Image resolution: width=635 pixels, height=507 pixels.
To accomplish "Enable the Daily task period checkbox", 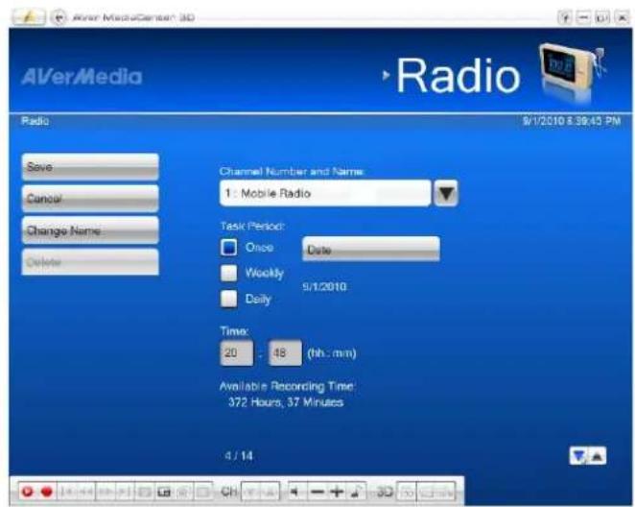I will pos(229,299).
